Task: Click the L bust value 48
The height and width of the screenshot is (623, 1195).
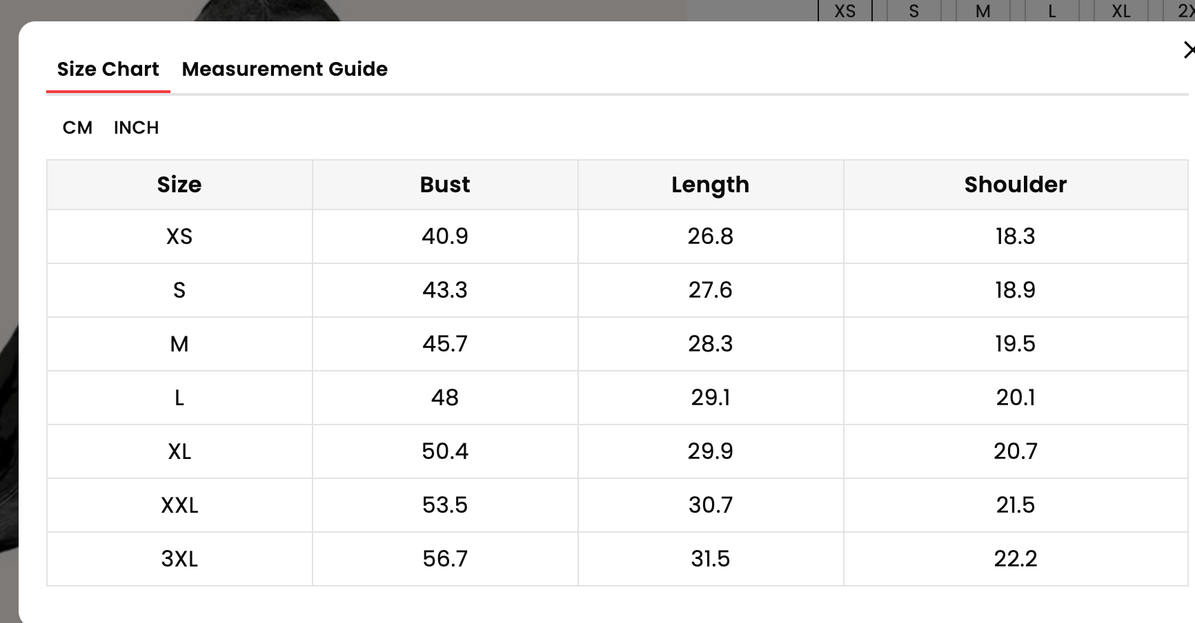Action: [445, 398]
